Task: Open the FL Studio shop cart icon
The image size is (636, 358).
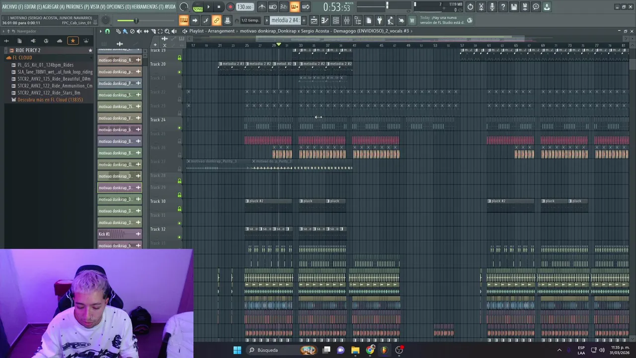Action: (412, 20)
